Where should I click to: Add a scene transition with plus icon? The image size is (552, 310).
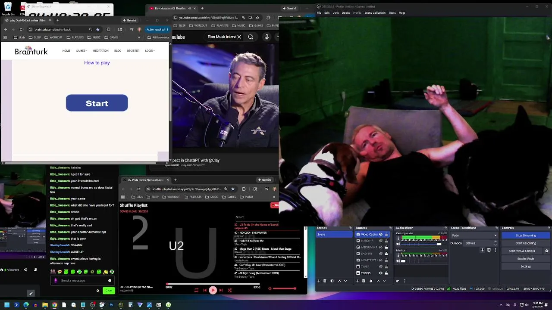tap(482, 250)
